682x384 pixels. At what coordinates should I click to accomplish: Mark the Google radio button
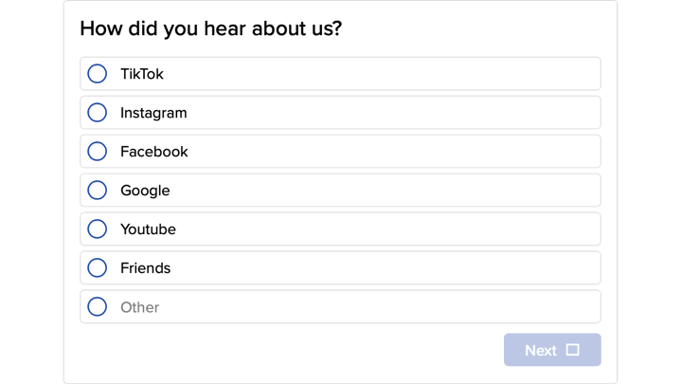coord(97,191)
